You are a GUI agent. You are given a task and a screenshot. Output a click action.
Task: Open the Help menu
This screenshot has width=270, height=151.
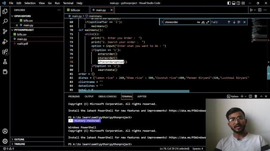[79, 3]
